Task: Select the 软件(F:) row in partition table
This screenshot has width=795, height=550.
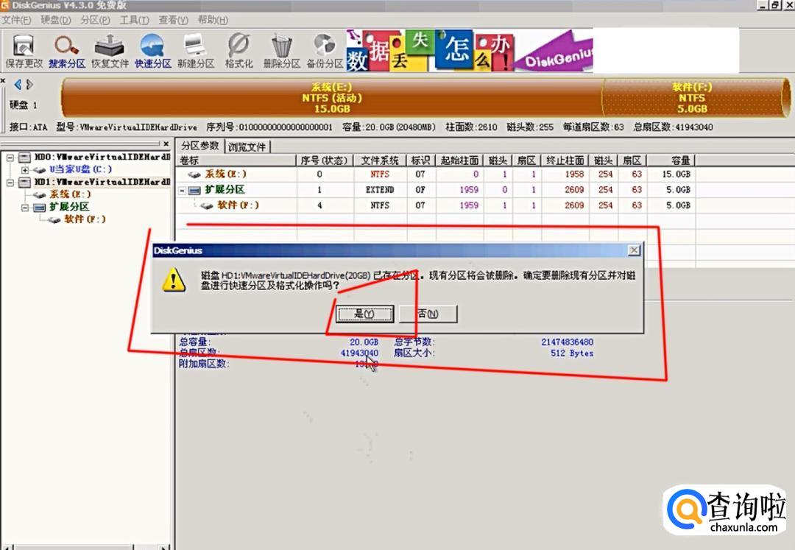Action: click(x=436, y=205)
